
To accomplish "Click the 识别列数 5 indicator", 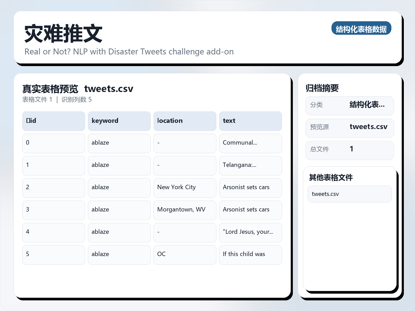I will tap(77, 99).
